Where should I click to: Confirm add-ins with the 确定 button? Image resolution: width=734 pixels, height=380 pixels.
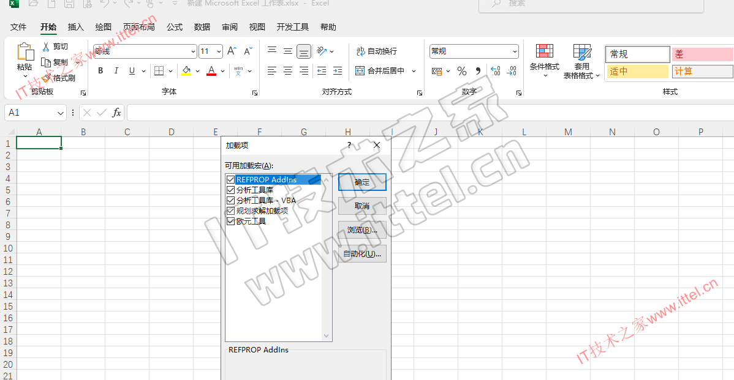pos(362,182)
